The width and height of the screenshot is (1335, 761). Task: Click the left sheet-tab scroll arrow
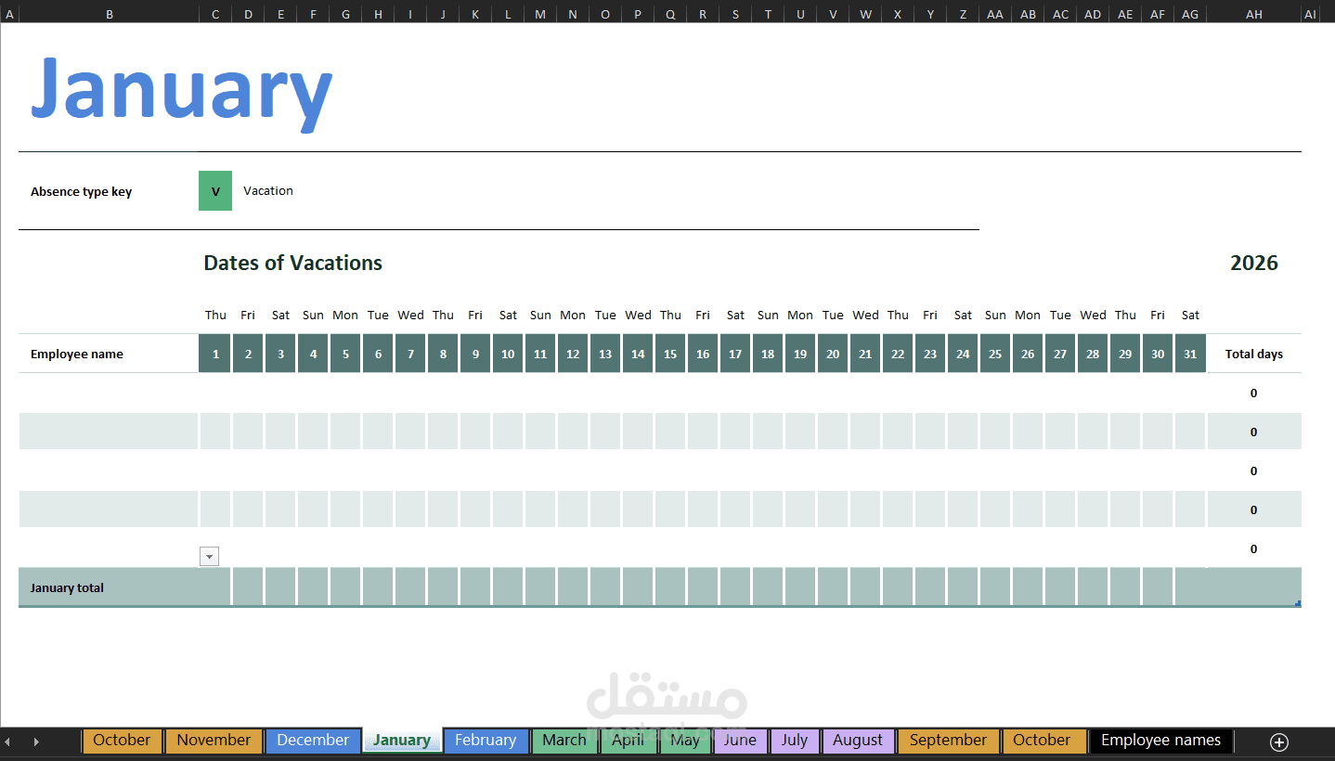click(x=7, y=742)
